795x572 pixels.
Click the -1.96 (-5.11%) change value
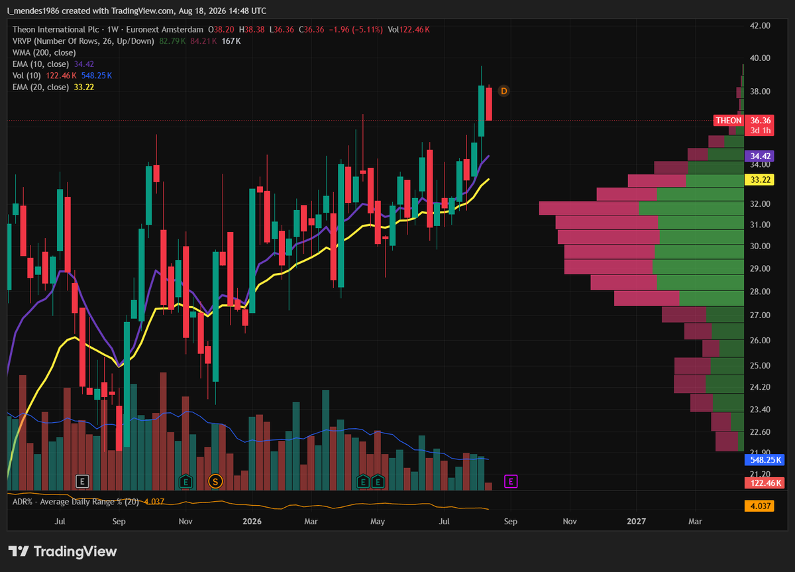click(x=357, y=30)
